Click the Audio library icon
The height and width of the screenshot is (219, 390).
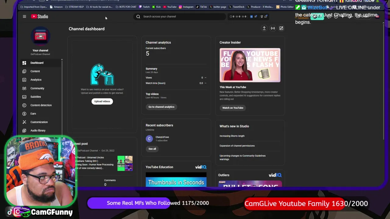point(24,130)
